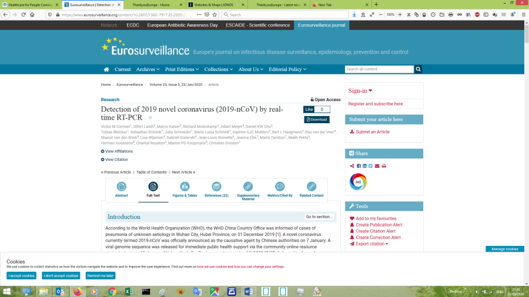
Task: Click the site search magnifier button
Action: coord(418,69)
